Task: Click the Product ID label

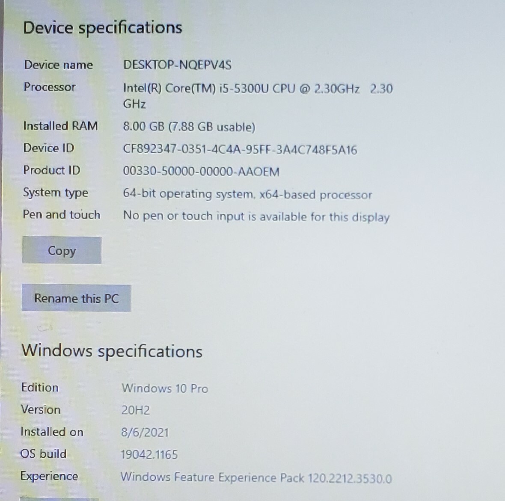Action: [51, 170]
